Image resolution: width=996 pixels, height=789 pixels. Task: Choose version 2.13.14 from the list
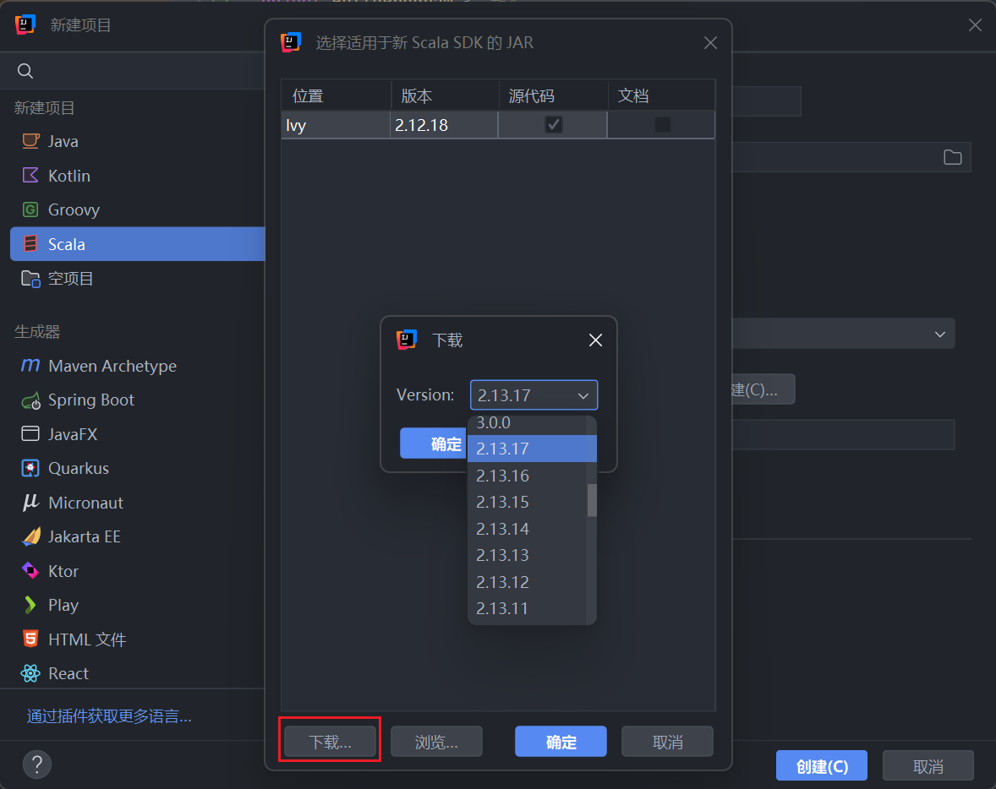[502, 529]
